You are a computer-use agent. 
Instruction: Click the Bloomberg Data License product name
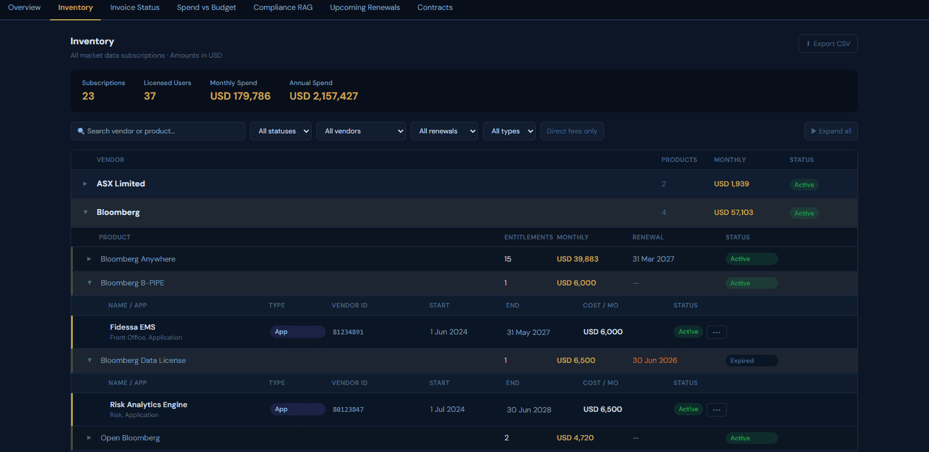(143, 360)
